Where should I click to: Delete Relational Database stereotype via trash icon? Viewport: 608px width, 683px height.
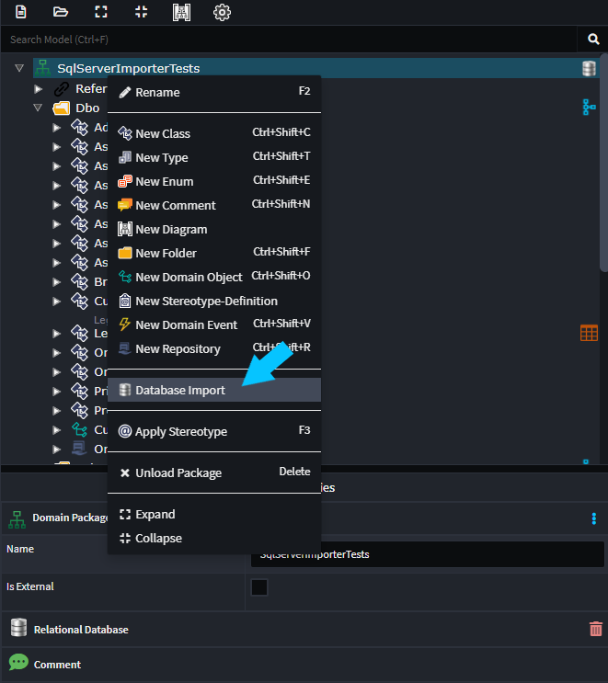click(596, 629)
